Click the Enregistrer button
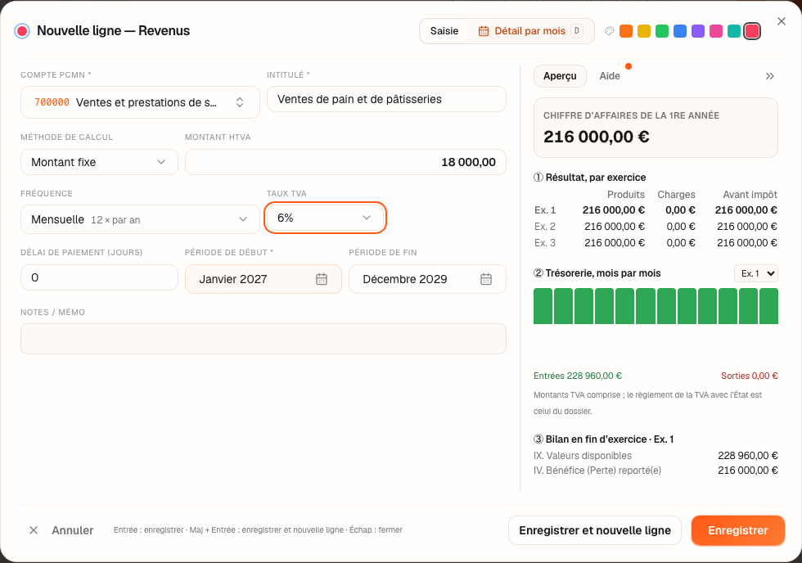 point(738,531)
